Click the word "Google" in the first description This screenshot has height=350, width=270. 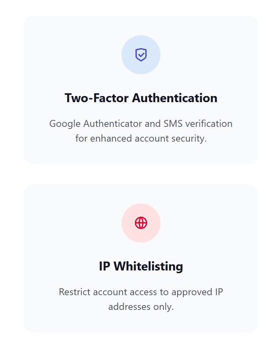65,124
